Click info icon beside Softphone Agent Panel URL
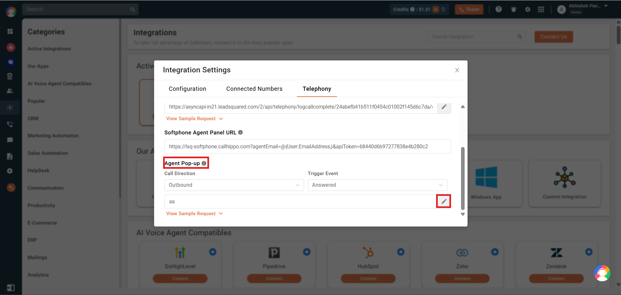 pyautogui.click(x=240, y=132)
